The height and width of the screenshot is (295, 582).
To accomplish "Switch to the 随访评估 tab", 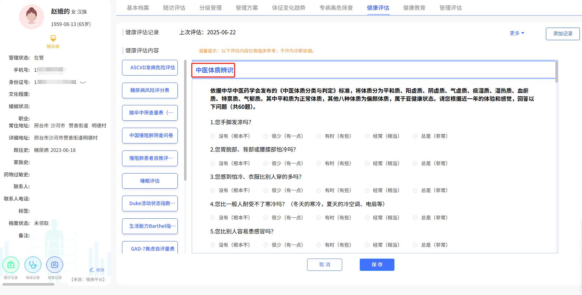I will coord(174,8).
